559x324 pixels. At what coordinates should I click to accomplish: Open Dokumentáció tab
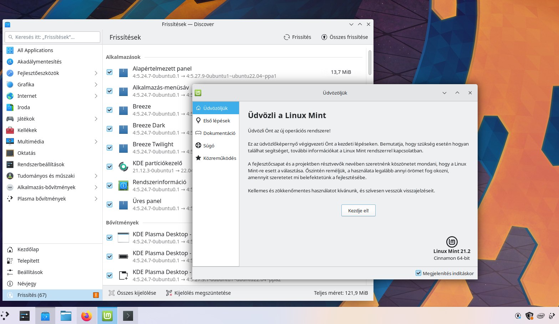pyautogui.click(x=216, y=133)
